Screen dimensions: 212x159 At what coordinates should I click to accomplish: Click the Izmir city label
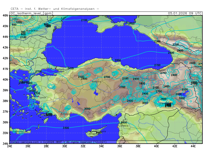tap(43, 98)
